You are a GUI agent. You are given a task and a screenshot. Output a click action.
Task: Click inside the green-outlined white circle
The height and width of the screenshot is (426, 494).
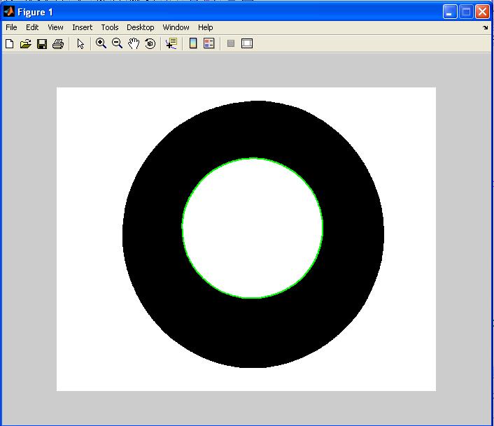click(252, 228)
